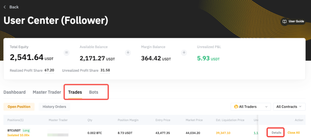Screen dimensions: 311x140
Task: Expand the All Traders dropdown
Action: tap(266, 107)
